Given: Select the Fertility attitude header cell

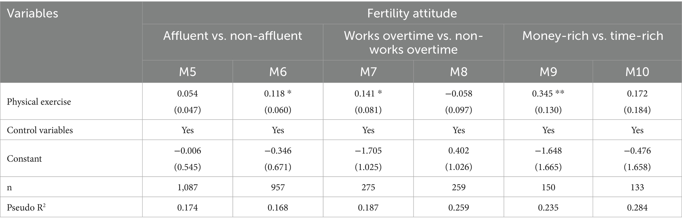Looking at the screenshot, I should (412, 13).
